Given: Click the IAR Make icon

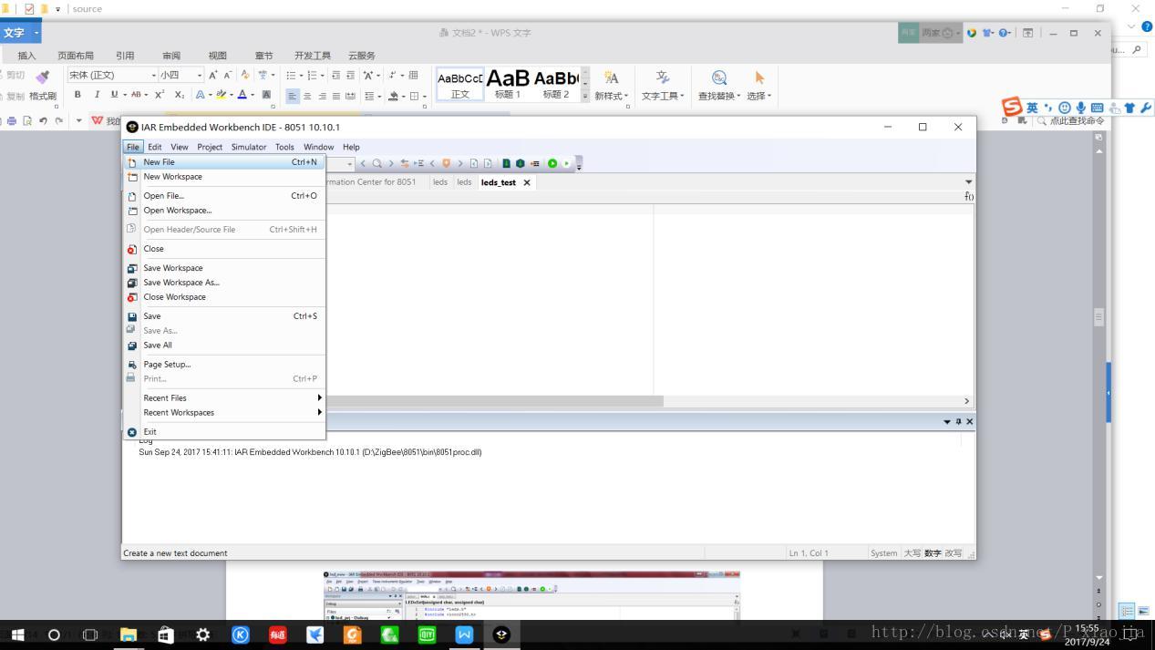Looking at the screenshot, I should [521, 164].
